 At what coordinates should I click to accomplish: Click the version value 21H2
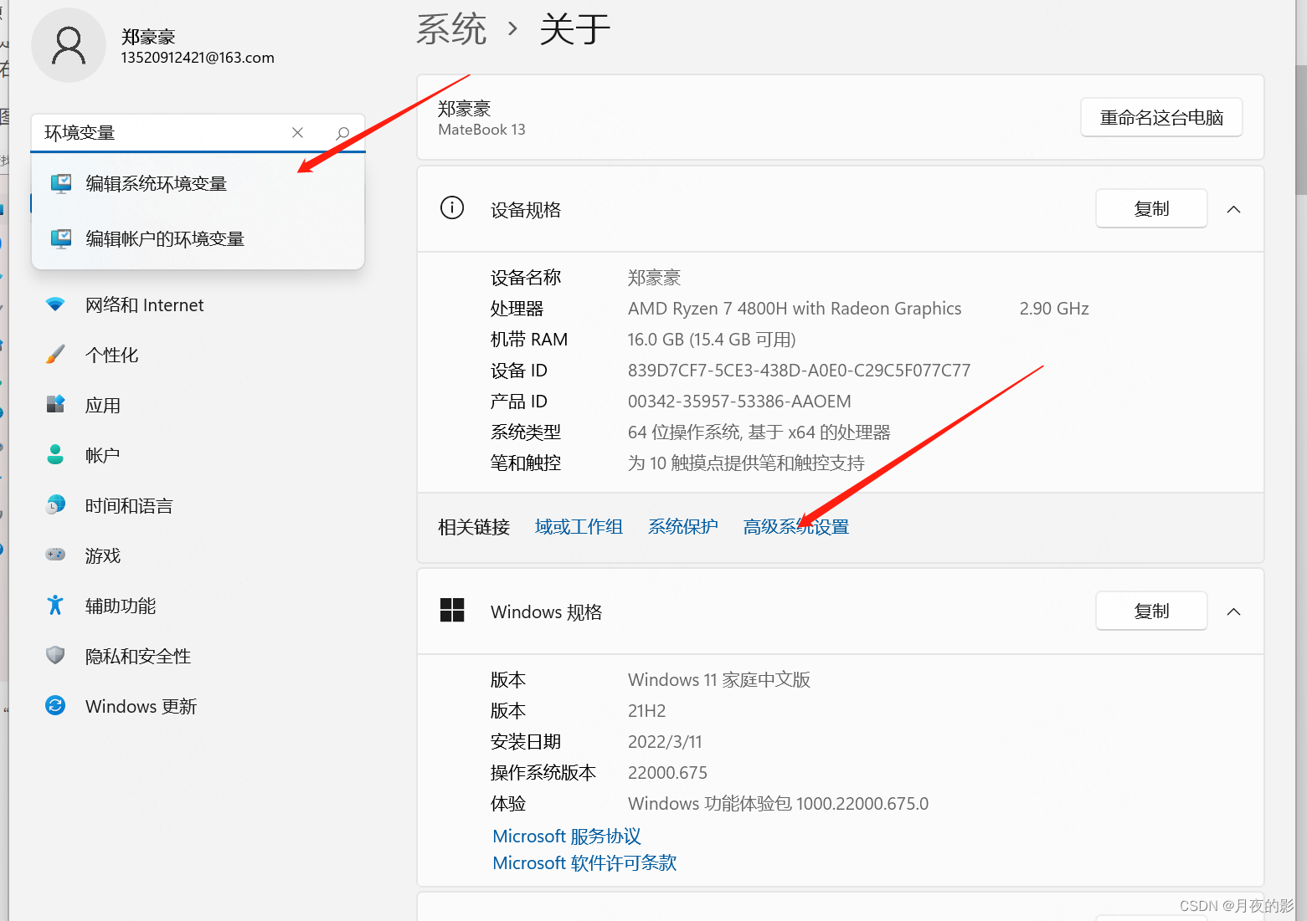pos(646,711)
